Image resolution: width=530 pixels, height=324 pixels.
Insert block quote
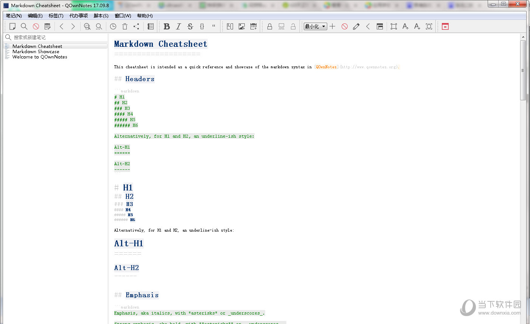(x=214, y=26)
